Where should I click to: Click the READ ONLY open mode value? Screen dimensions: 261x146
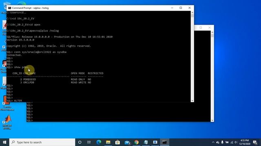[x=78, y=79]
